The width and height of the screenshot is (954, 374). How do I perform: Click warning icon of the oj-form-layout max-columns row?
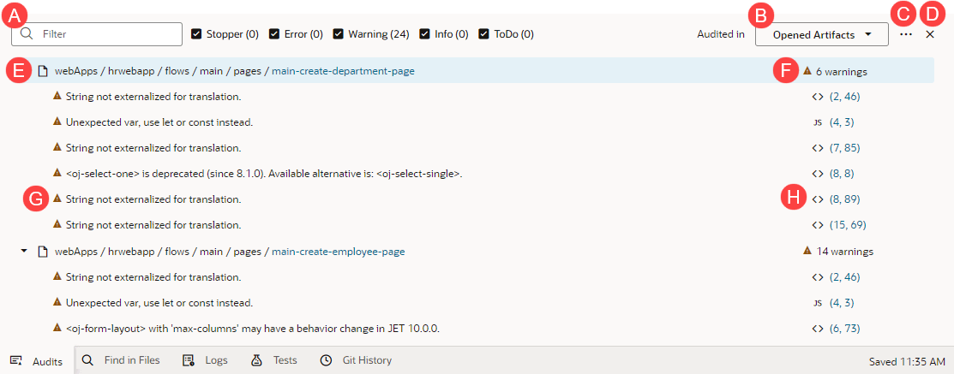[x=57, y=328]
